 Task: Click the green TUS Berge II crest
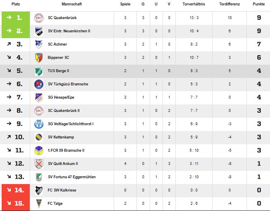pos(39,71)
